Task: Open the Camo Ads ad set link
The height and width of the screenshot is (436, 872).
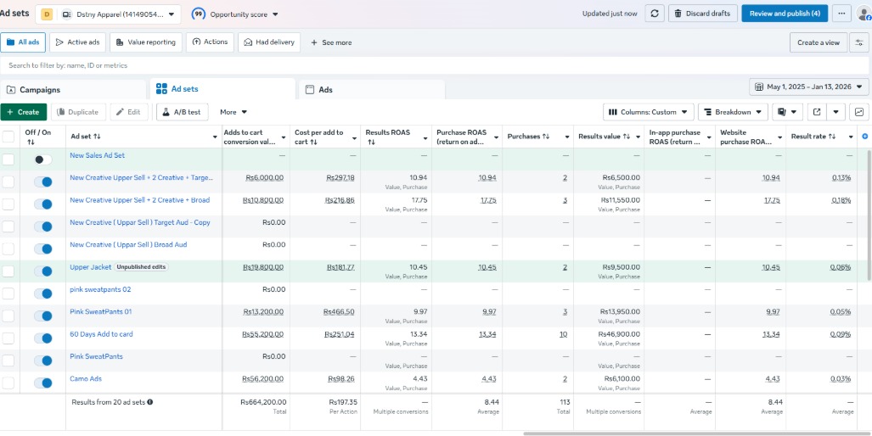Action: 86,379
